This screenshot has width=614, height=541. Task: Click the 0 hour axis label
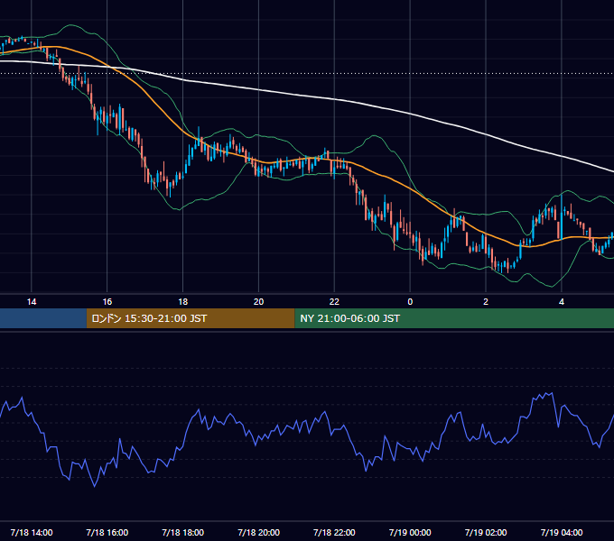pos(410,302)
